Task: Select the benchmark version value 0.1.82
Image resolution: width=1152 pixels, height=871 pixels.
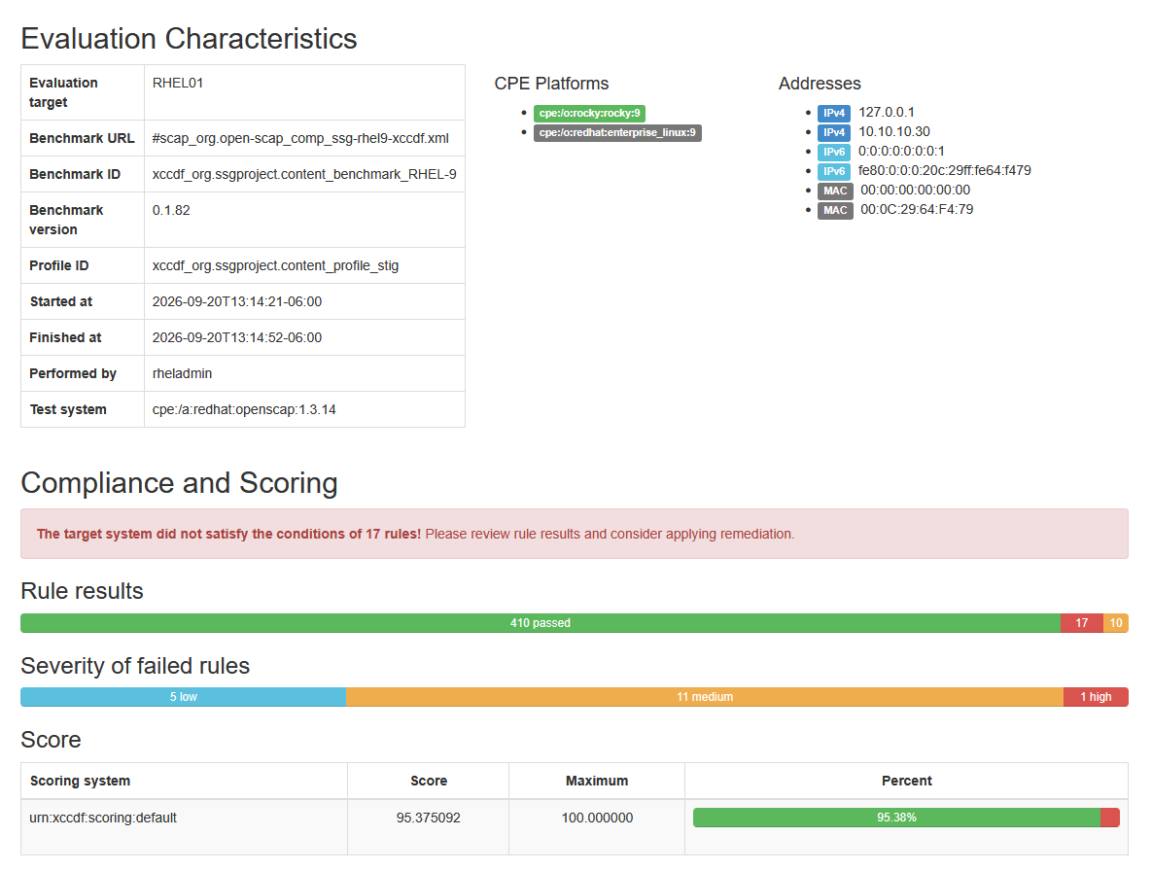Action: [x=171, y=210]
